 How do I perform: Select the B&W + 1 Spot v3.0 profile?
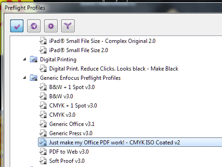point(72,87)
